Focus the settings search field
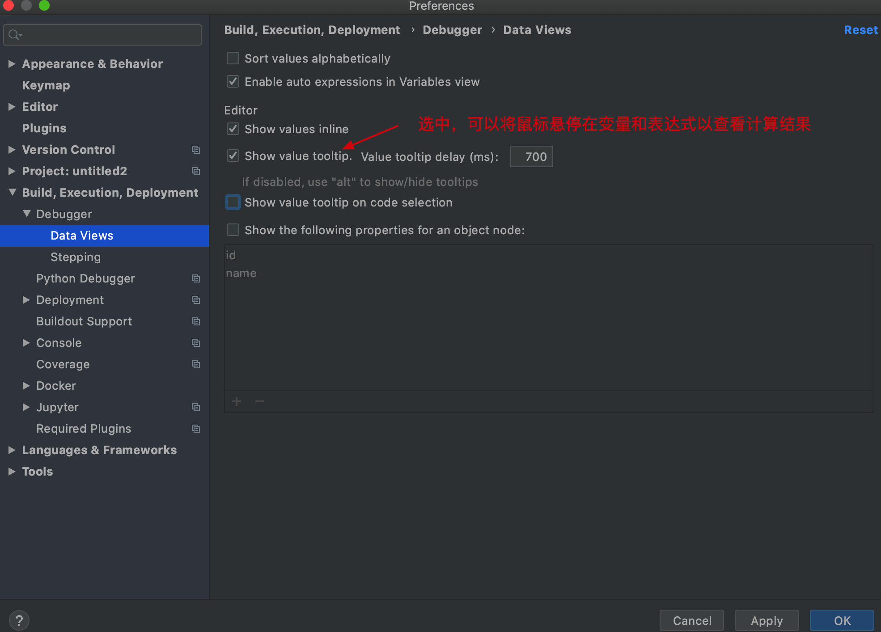 tap(102, 35)
